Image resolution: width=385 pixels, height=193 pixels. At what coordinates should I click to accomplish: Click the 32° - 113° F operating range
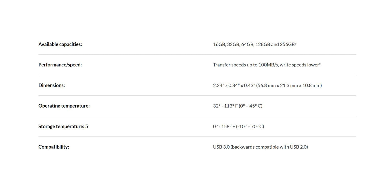225,106
